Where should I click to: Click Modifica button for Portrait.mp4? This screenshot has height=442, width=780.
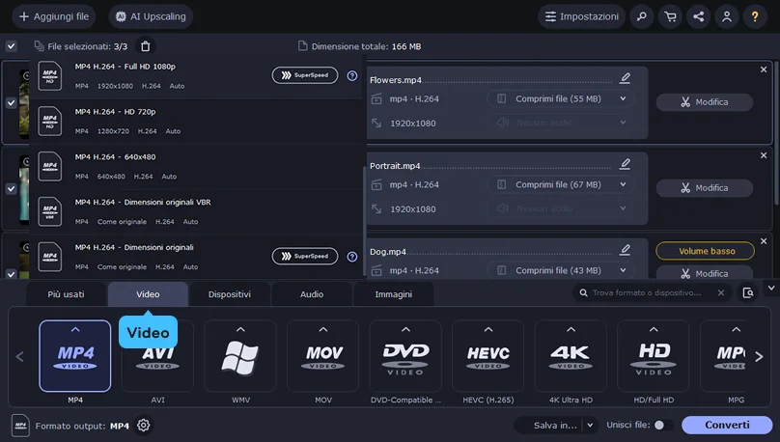pyautogui.click(x=705, y=188)
